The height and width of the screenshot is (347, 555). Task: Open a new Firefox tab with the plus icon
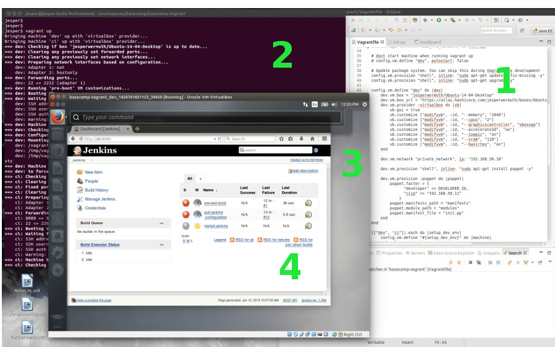pyautogui.click(x=137, y=129)
